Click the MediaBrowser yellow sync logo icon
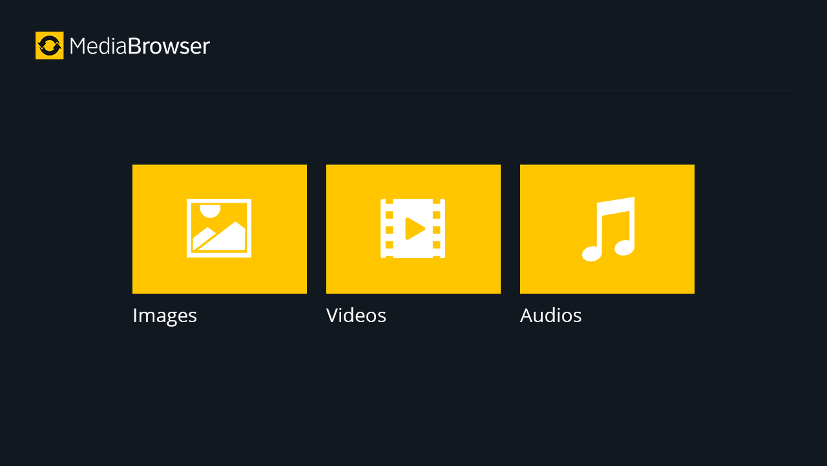Screen dimensions: 827x466 [50, 46]
